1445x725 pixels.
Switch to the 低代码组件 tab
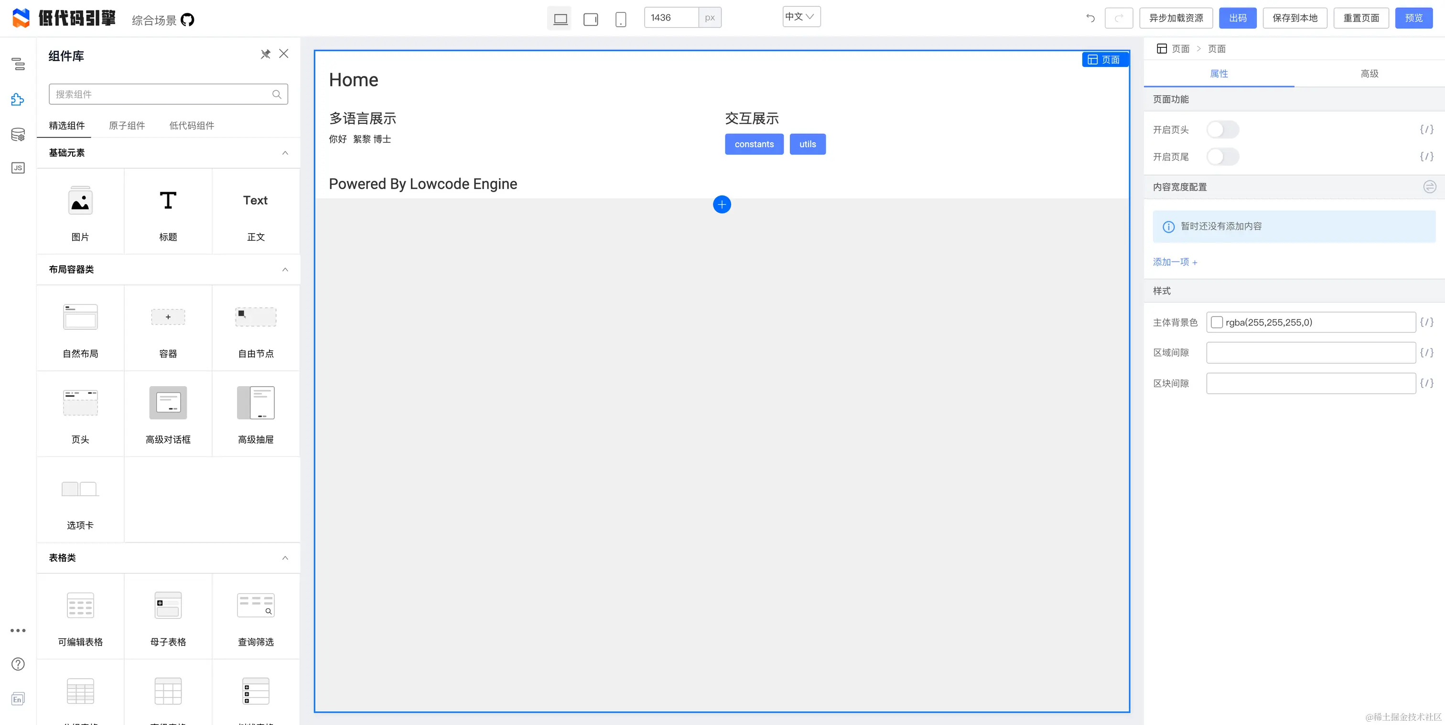[192, 126]
